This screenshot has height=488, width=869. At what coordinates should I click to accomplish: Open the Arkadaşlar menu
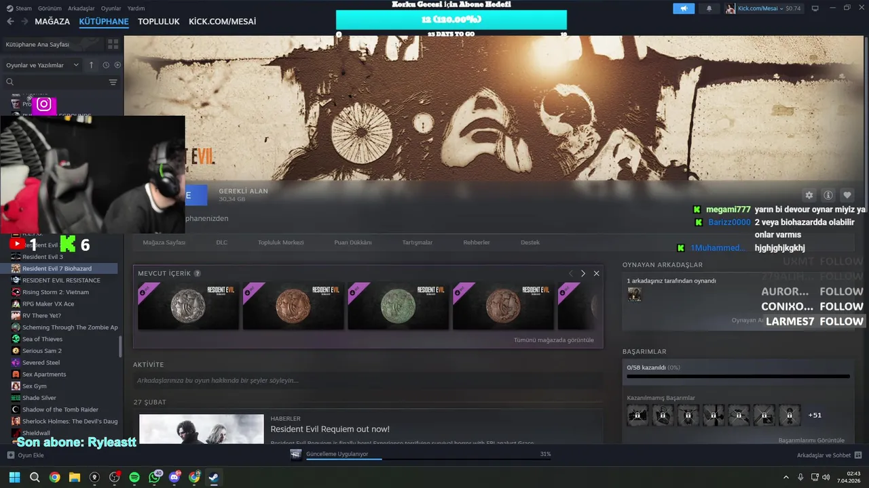pos(81,8)
